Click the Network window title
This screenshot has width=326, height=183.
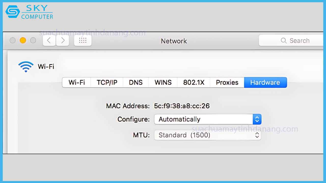(x=174, y=41)
